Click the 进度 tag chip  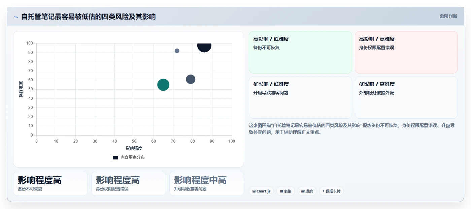307,191
